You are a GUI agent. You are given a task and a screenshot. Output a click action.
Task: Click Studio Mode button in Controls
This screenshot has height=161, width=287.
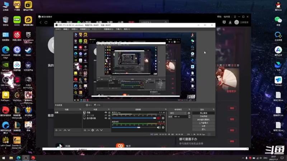[x=203, y=123]
